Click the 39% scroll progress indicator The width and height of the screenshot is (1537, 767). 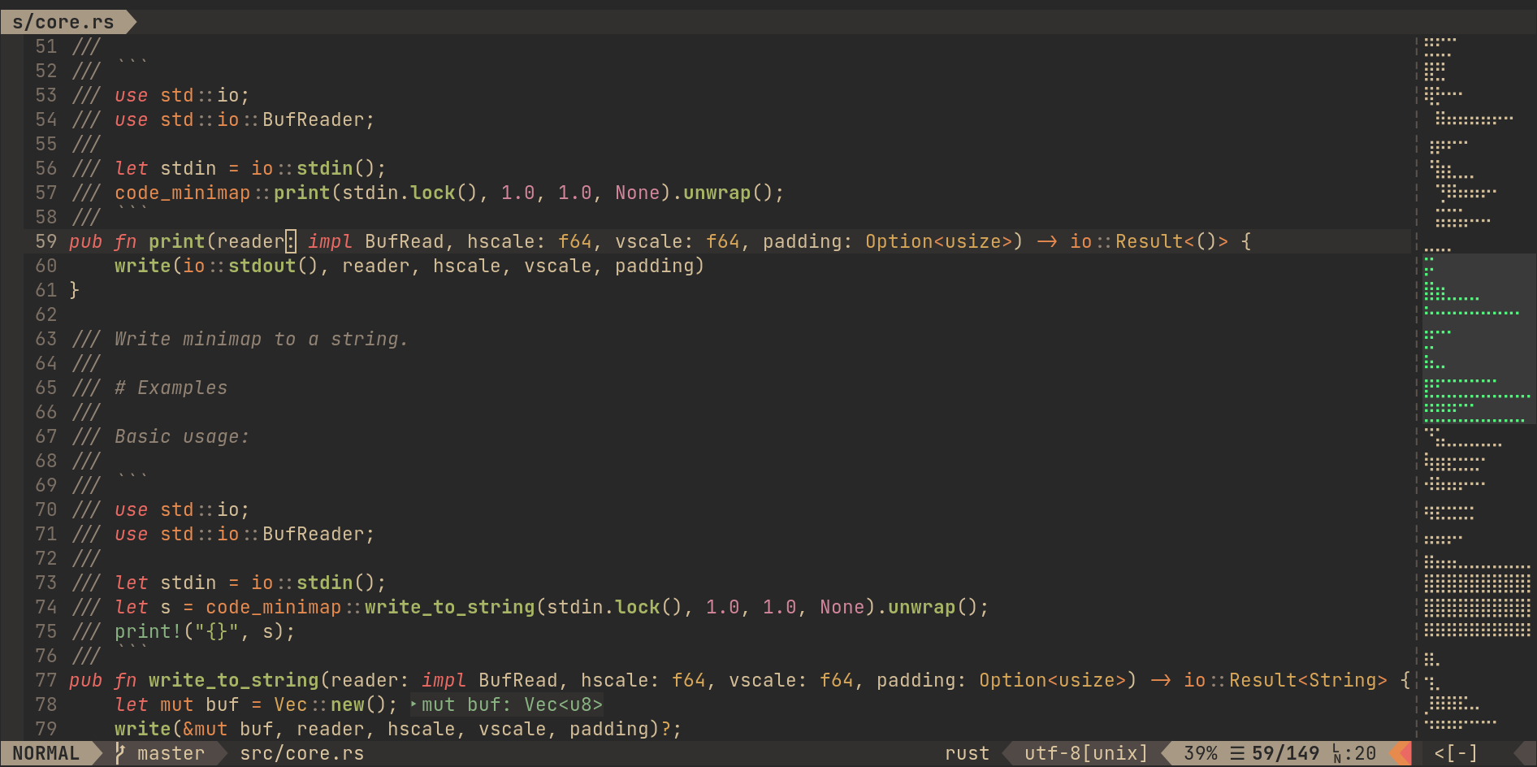(1201, 753)
